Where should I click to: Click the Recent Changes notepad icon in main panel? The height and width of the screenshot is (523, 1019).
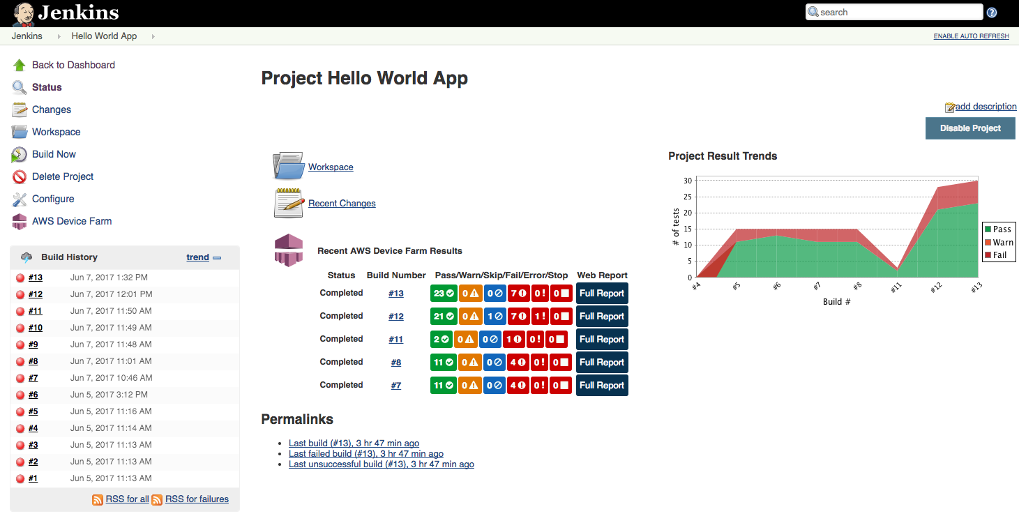click(288, 203)
